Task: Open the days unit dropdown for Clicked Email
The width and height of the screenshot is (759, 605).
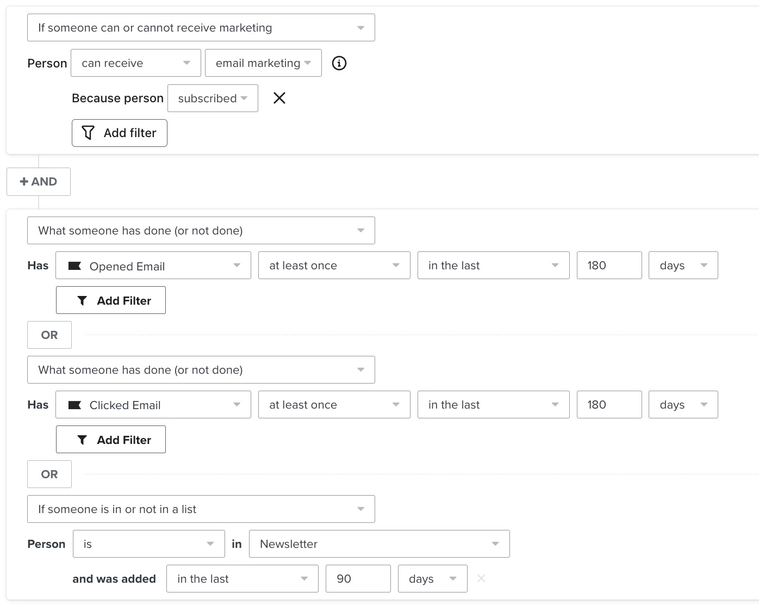Action: pyautogui.click(x=683, y=405)
